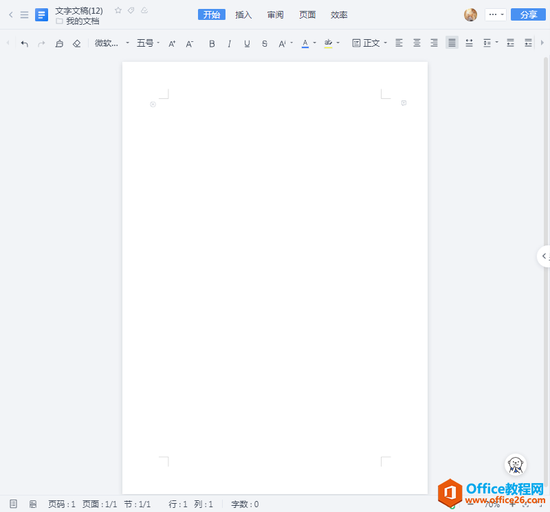Toggle bold formatting on
Screen dimensions: 550x512
tap(212, 43)
